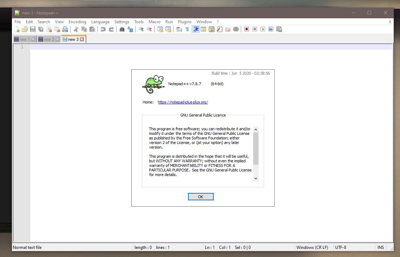Click OK in the About dialog

click(x=201, y=196)
